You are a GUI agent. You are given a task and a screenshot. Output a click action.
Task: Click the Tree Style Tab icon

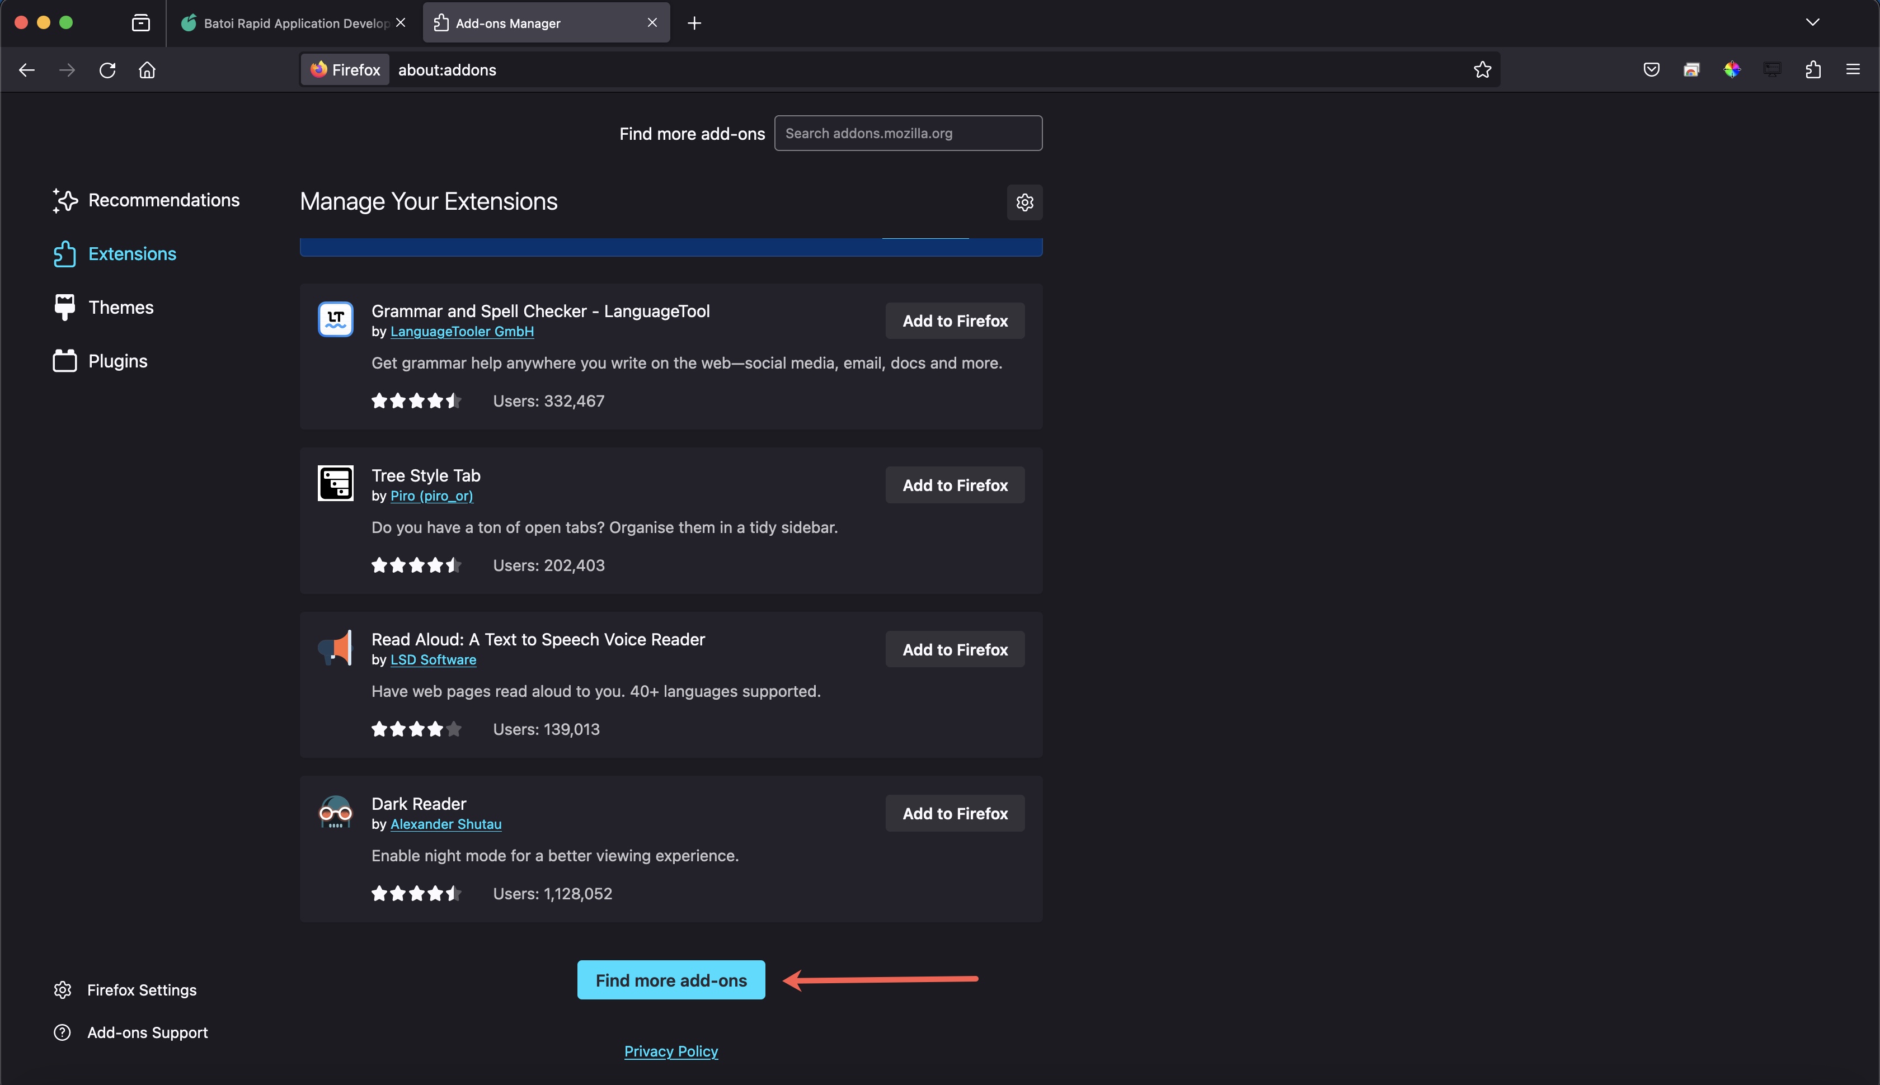[336, 483]
